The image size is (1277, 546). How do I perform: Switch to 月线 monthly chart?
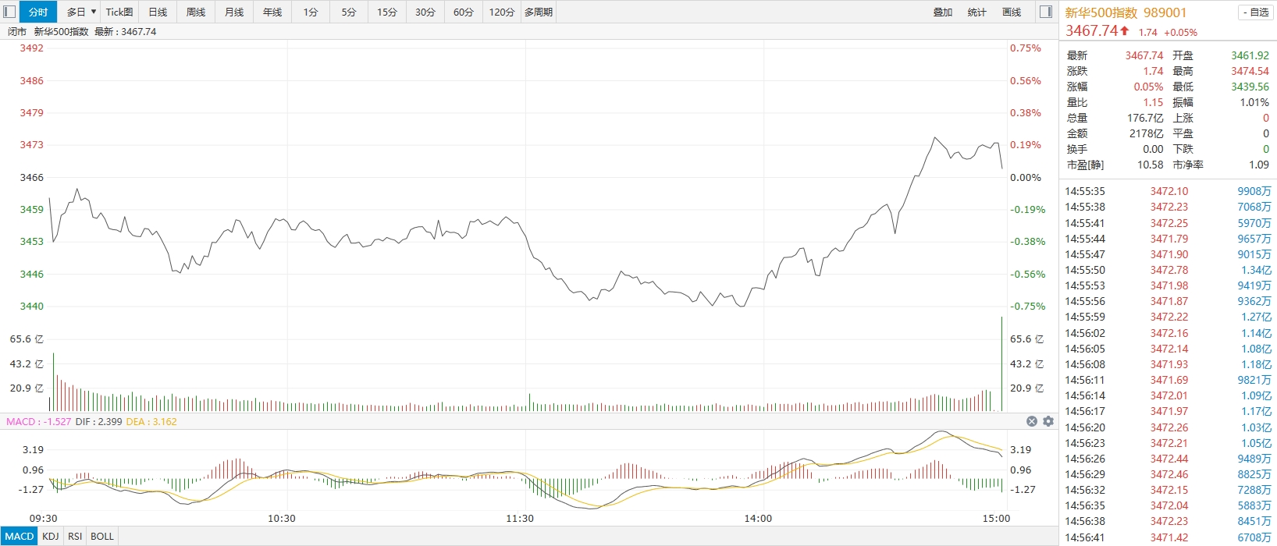tap(234, 12)
